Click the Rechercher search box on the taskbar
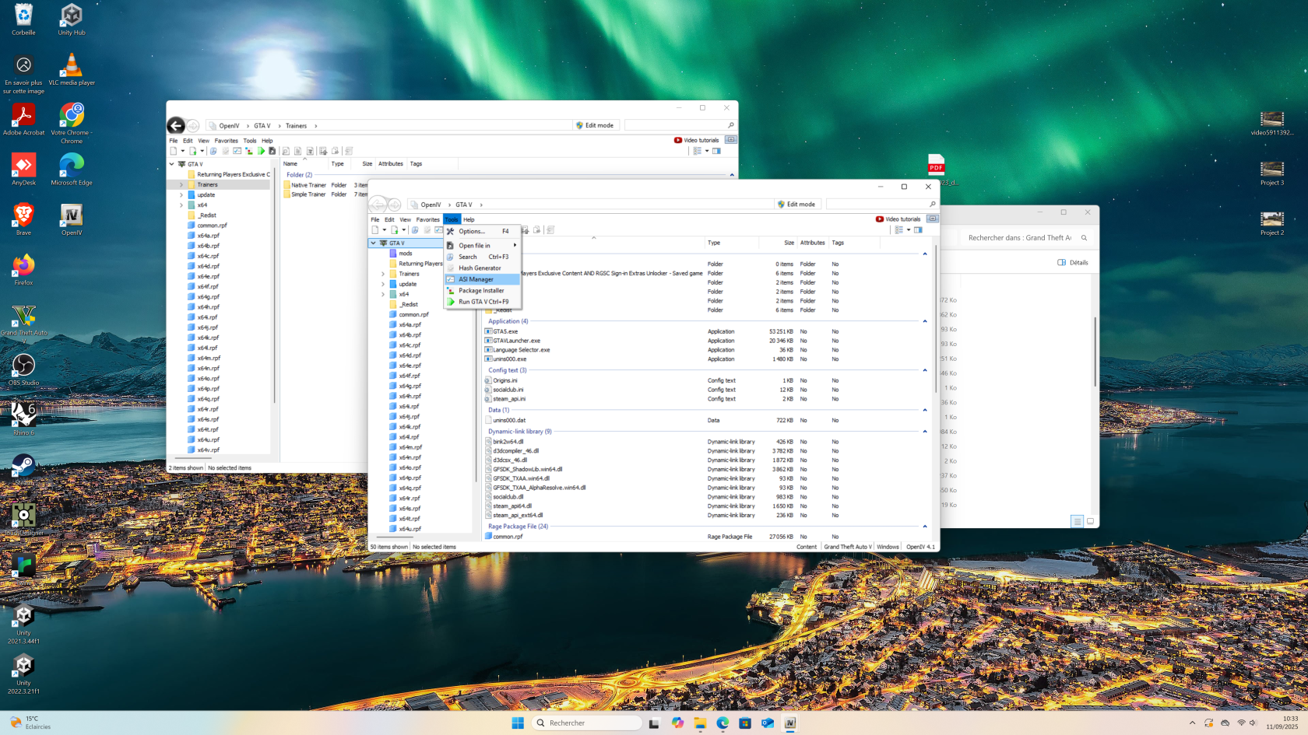This screenshot has width=1308, height=735. (x=588, y=723)
